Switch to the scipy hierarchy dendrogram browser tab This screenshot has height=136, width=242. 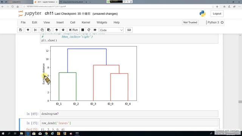[73, 2]
